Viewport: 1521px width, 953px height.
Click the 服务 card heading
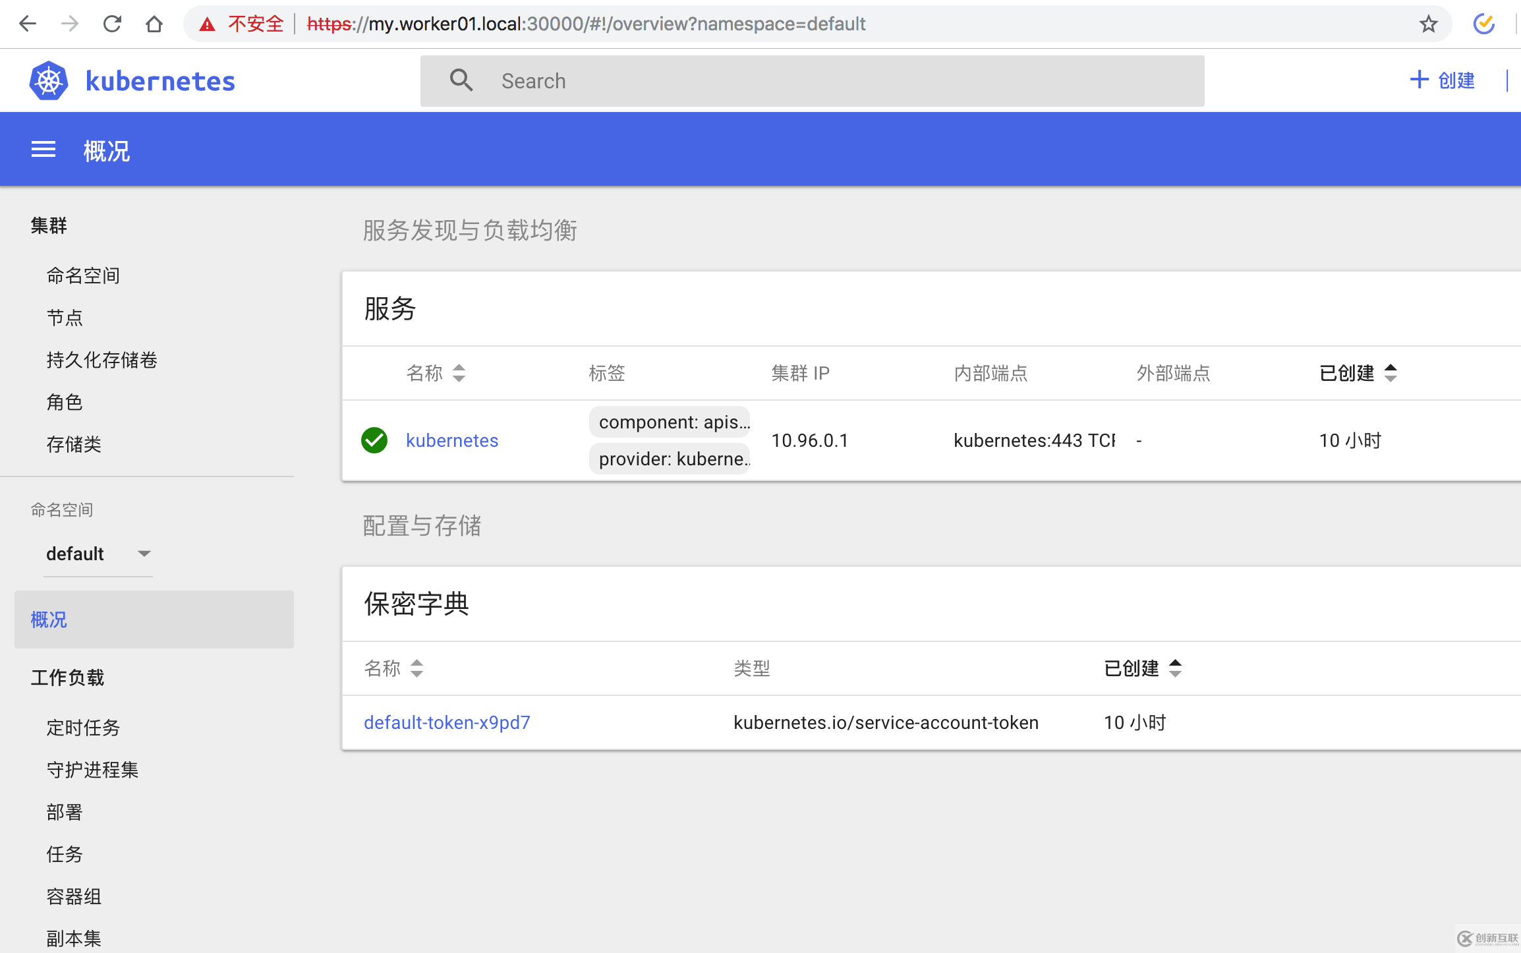pyautogui.click(x=390, y=308)
